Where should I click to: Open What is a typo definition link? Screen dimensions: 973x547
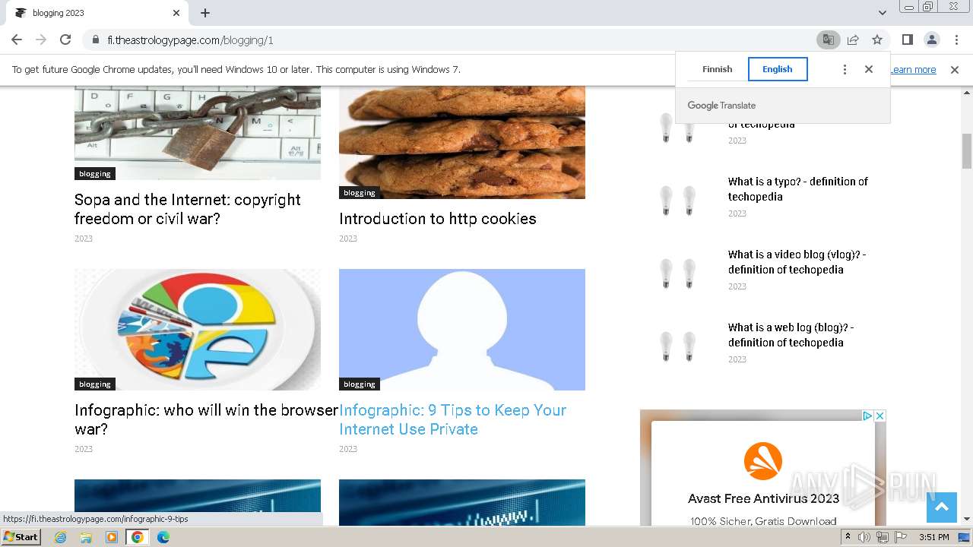tap(798, 189)
